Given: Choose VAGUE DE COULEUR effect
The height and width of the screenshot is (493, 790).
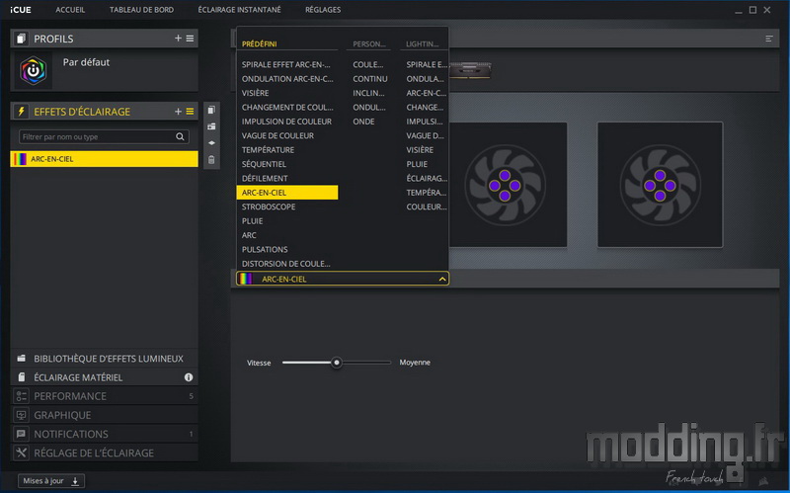Looking at the screenshot, I should point(277,135).
